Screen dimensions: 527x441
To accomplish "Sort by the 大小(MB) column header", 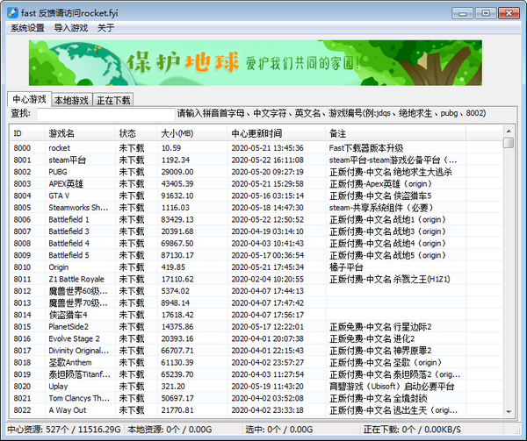I will pyautogui.click(x=191, y=133).
